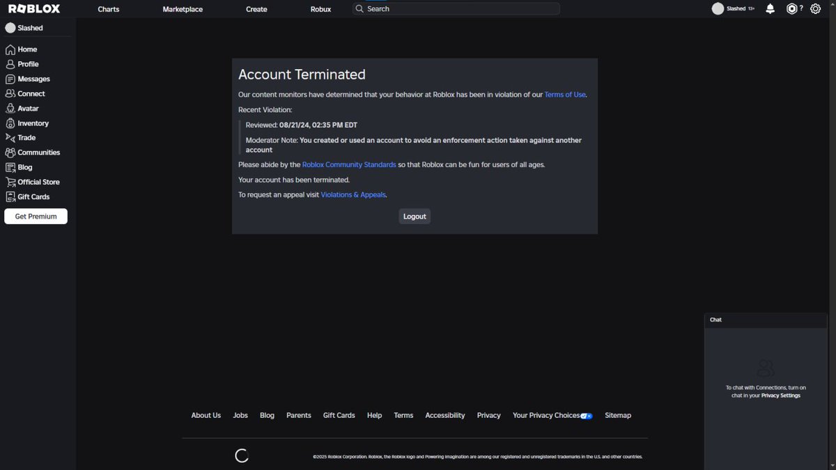836x470 pixels.
Task: Open the Terms of Use link
Action: (565, 95)
